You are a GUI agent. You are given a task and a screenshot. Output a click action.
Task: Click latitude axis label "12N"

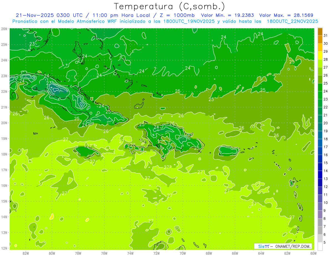click(x=4, y=248)
